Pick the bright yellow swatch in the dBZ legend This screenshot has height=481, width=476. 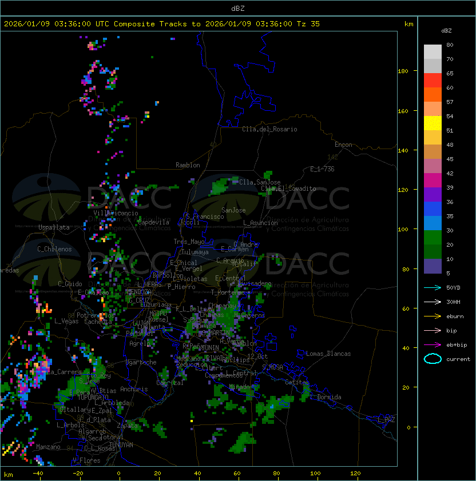pos(433,123)
